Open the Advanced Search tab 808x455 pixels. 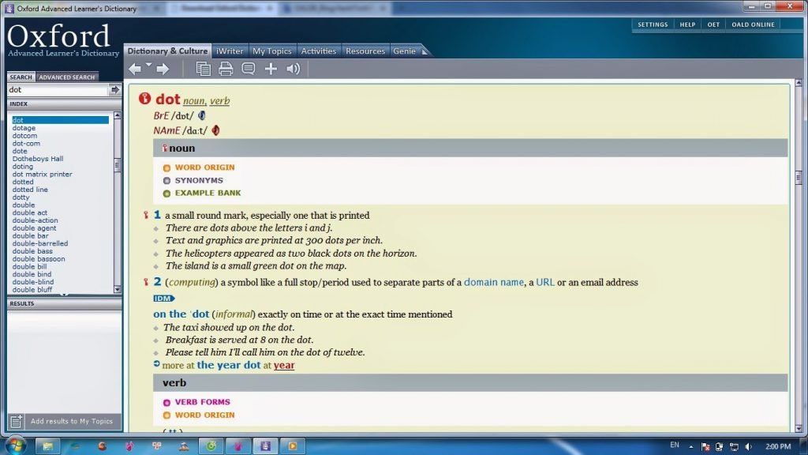(67, 77)
